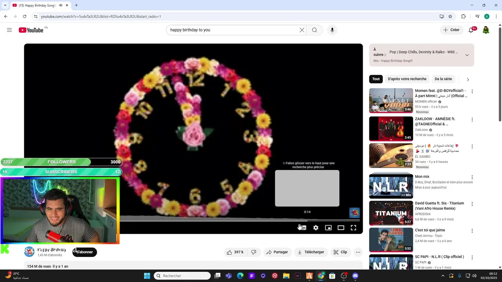Open options for C'est toi que j'aime

[472, 231]
